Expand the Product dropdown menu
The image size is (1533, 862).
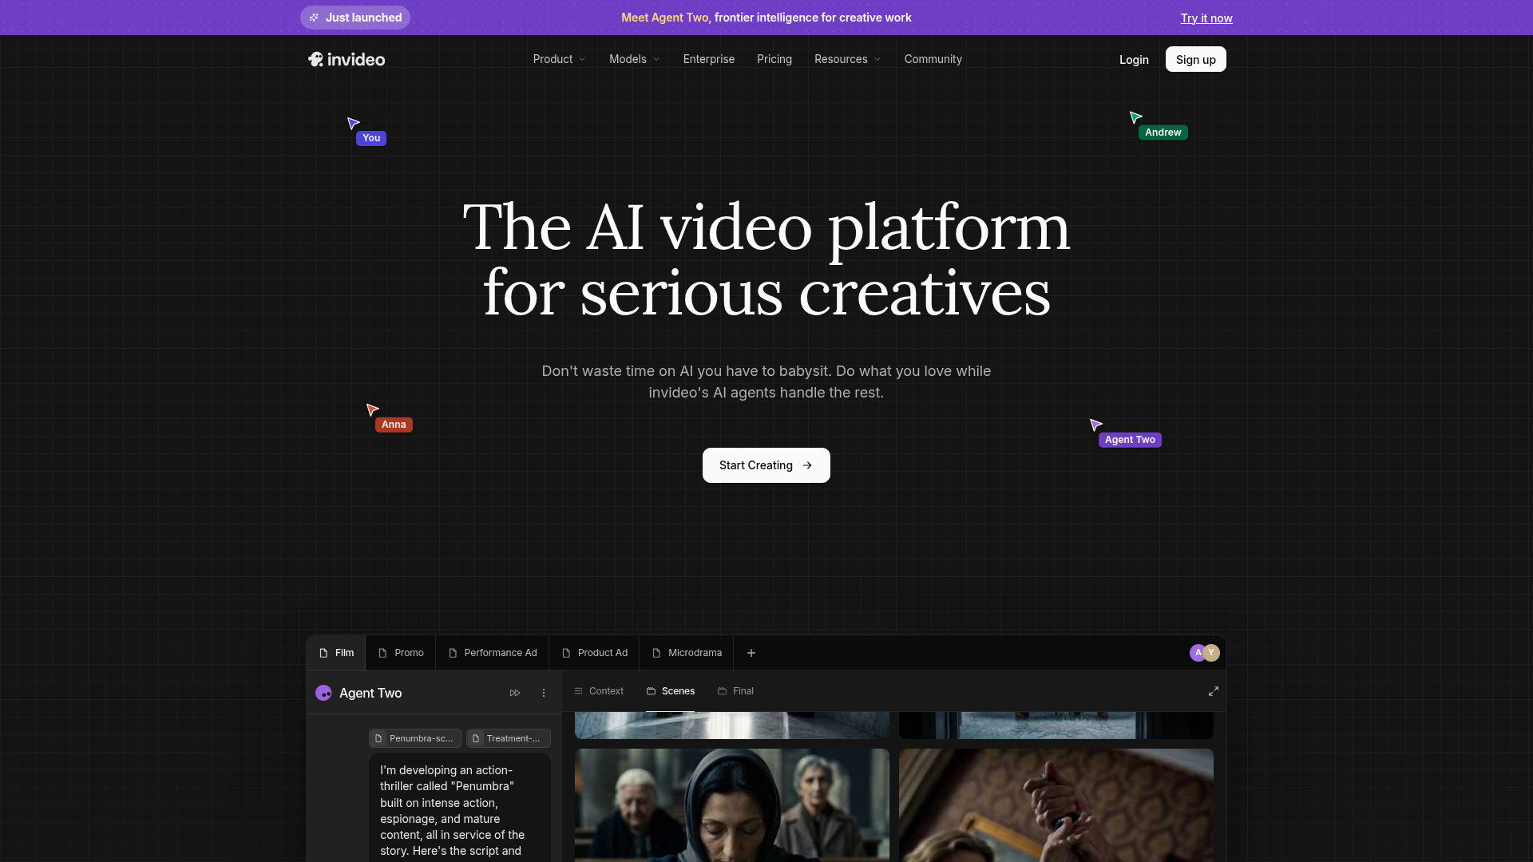point(559,59)
